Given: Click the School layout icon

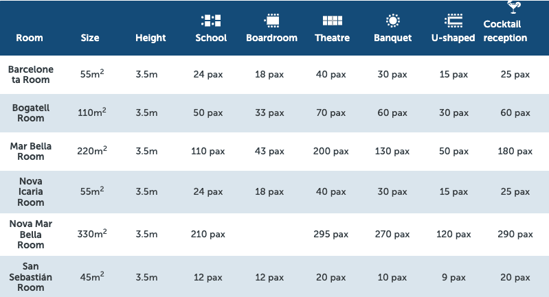Looking at the screenshot, I should coord(210,21).
